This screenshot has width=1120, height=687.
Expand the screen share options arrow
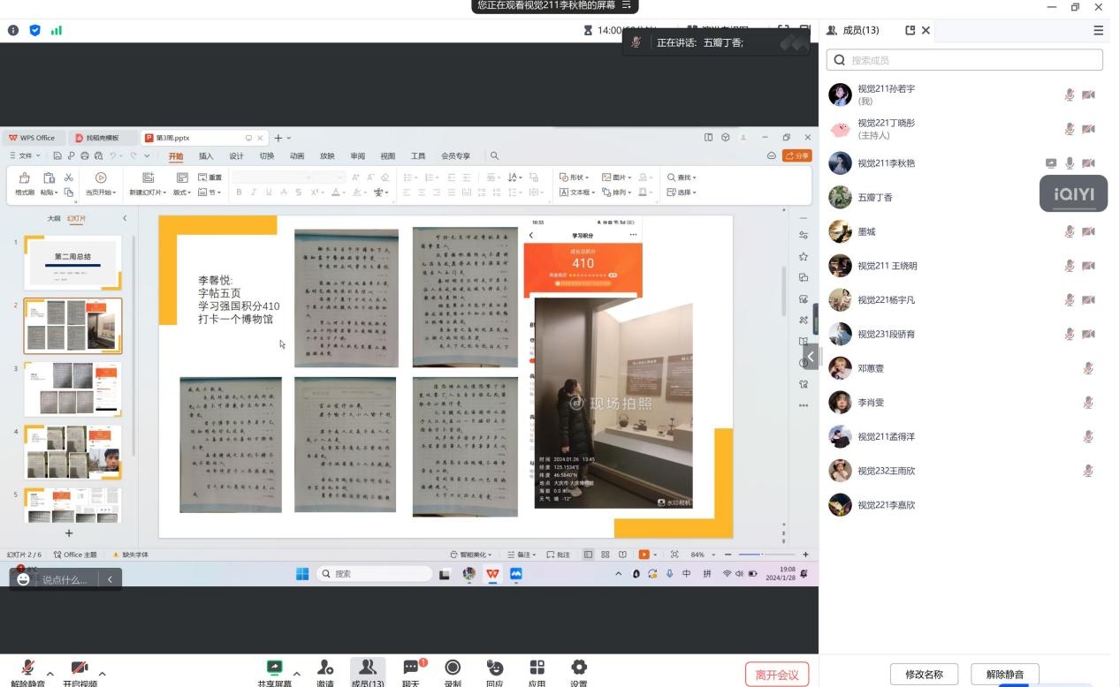296,675
